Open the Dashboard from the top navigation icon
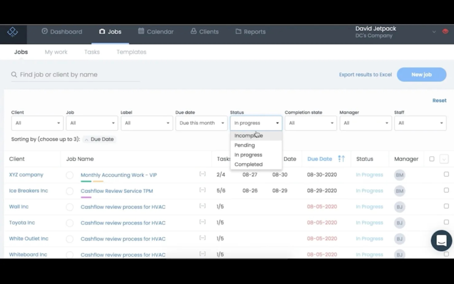This screenshot has height=284, width=454. point(45,32)
